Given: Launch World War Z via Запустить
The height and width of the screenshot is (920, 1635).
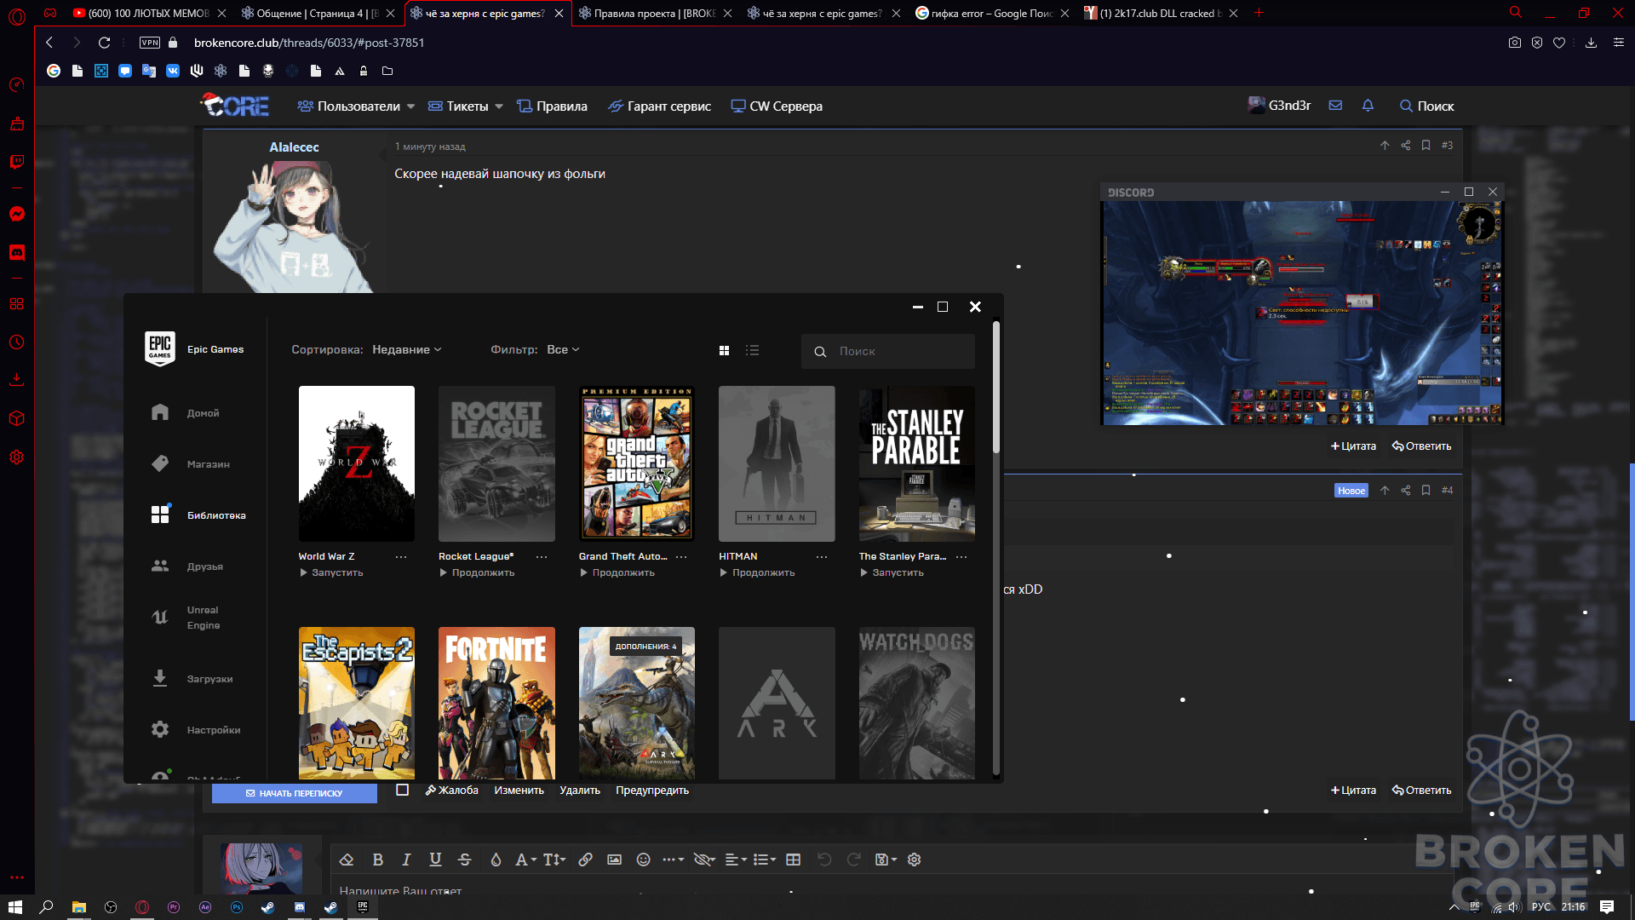Looking at the screenshot, I should [x=331, y=572].
